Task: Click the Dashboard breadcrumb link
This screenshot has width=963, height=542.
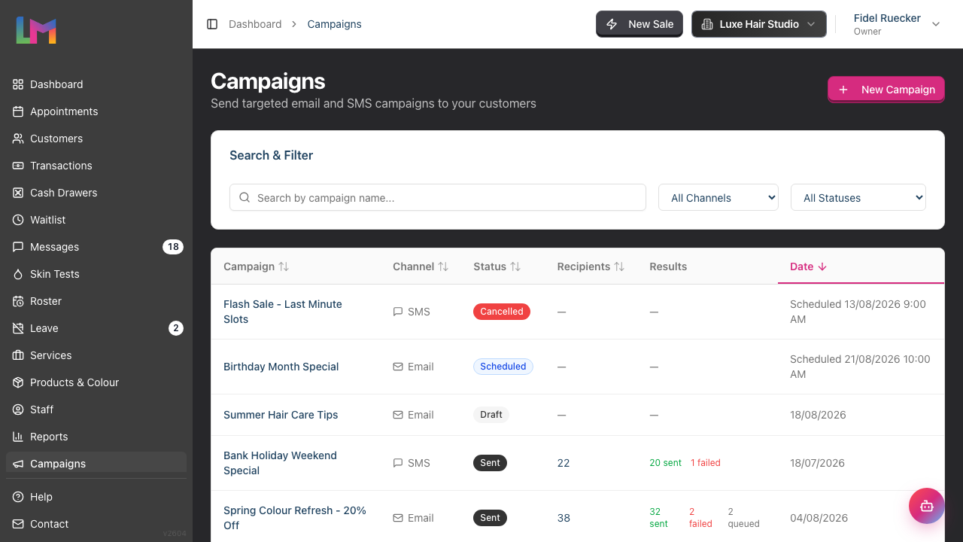Action: pos(255,24)
